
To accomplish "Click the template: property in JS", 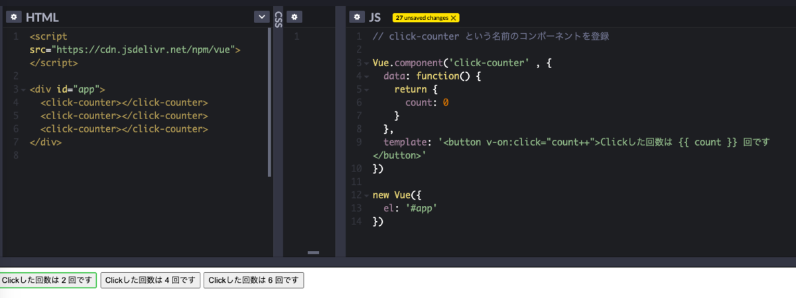I will 408,142.
